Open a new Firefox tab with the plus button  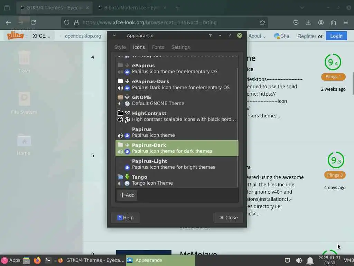[x=178, y=8]
